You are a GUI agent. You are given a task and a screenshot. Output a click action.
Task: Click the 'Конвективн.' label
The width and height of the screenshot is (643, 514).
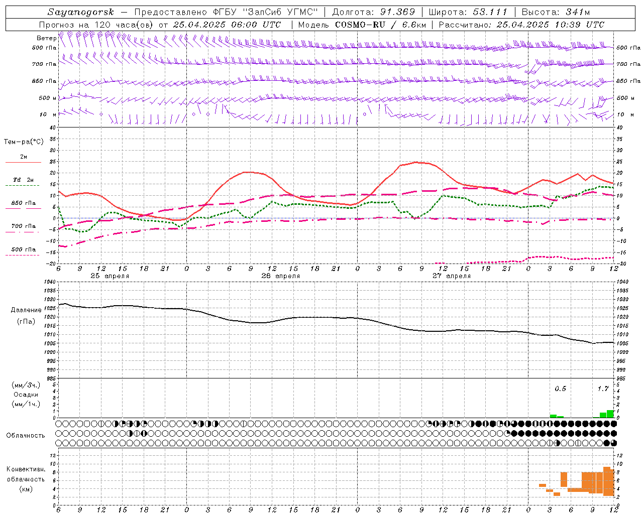26,469
